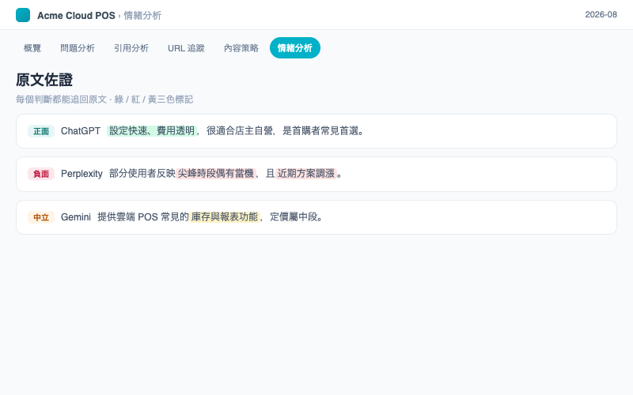Click green highlight 設定快速、費用透明
The width and height of the screenshot is (633, 395).
pyautogui.click(x=152, y=131)
